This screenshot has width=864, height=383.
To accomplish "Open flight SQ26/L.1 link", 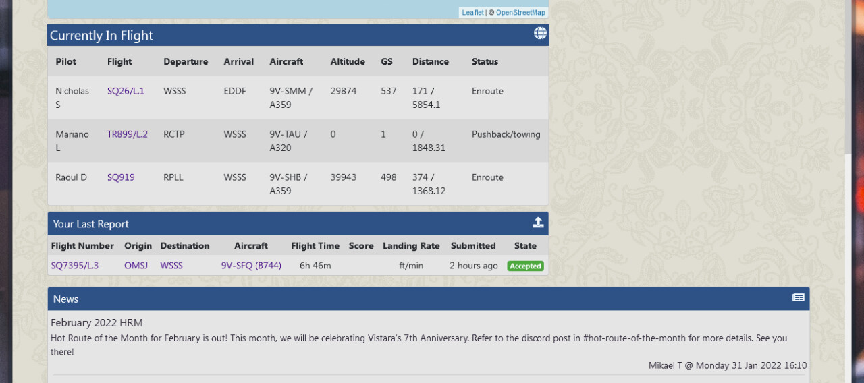I will [126, 91].
